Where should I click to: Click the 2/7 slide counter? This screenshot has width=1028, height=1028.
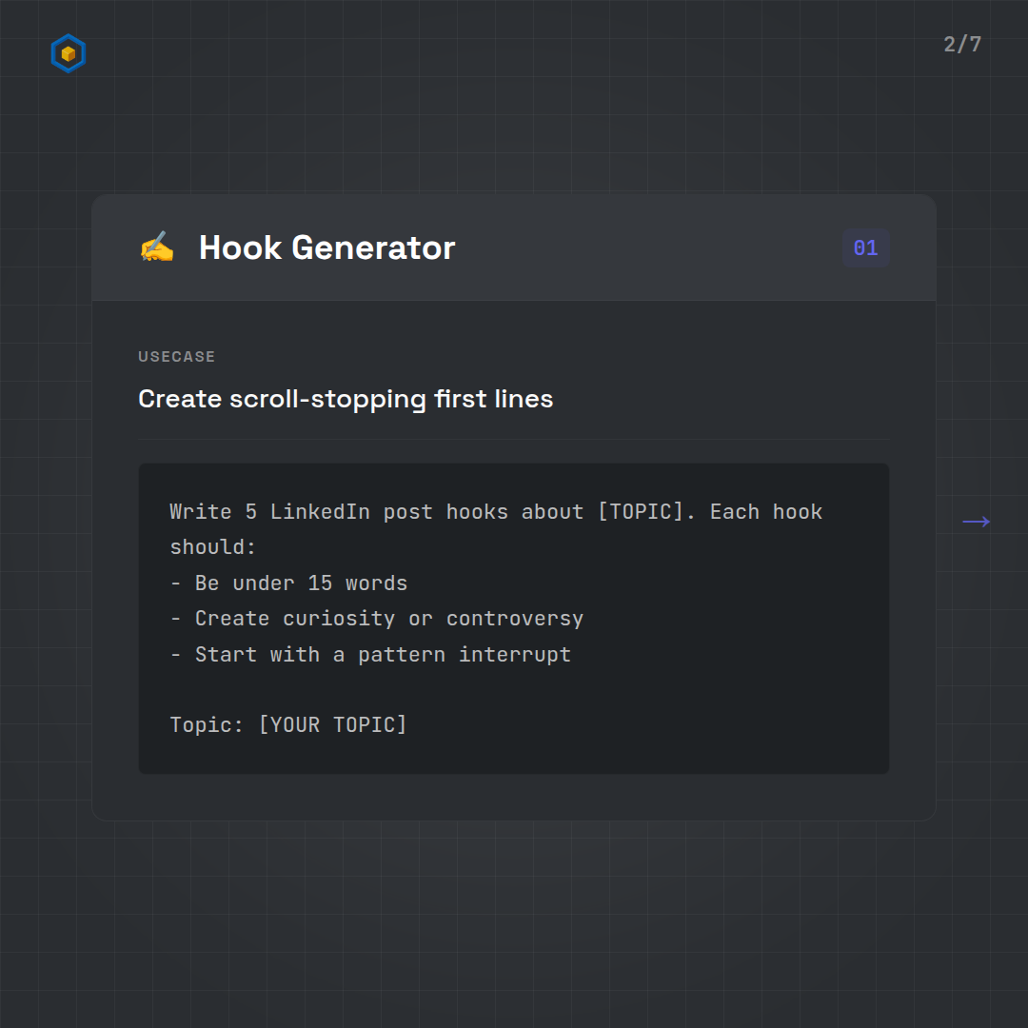click(961, 45)
